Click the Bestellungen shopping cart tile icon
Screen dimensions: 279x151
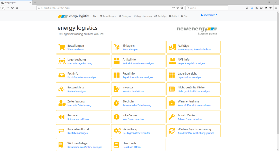coord(62,47)
